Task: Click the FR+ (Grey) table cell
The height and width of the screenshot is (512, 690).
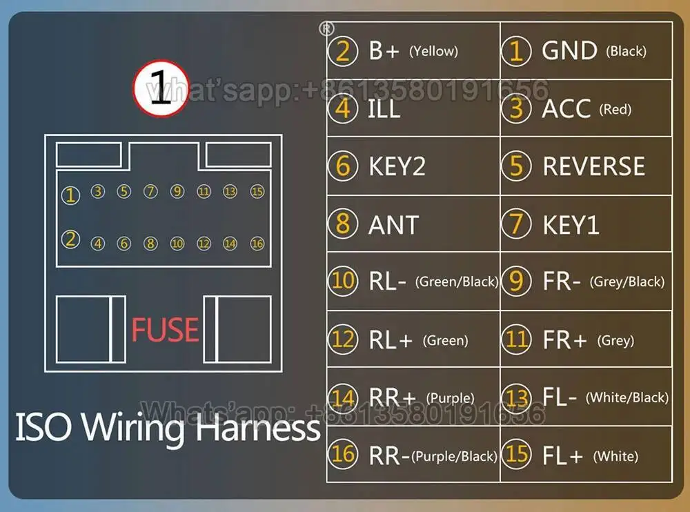Action: pos(586,339)
